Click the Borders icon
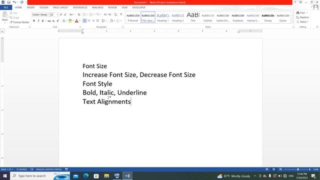 pyautogui.click(x=118, y=21)
